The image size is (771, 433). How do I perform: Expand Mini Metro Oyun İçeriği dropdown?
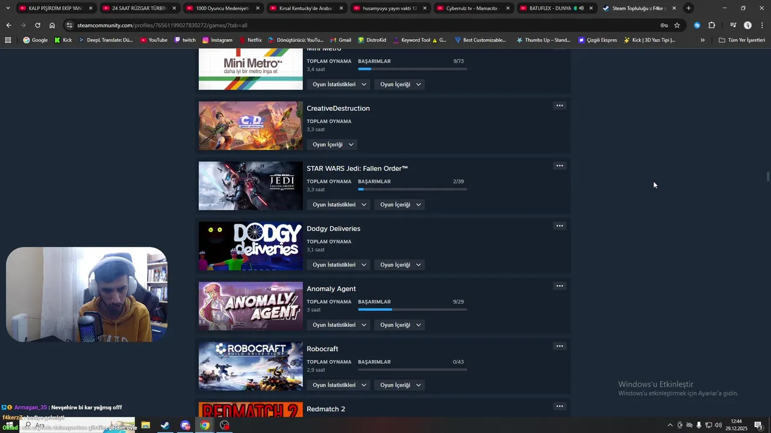(x=401, y=84)
